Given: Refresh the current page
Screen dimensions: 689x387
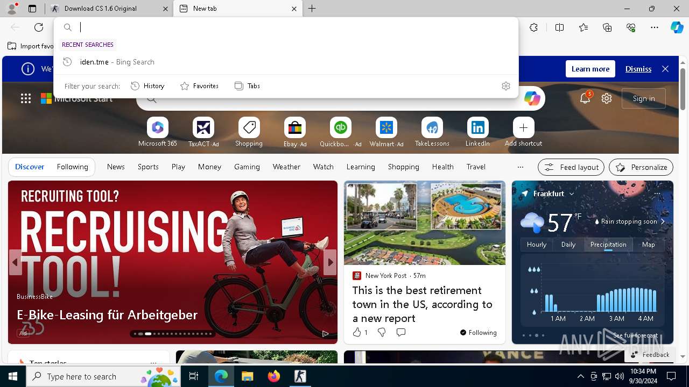Looking at the screenshot, I should [x=39, y=27].
